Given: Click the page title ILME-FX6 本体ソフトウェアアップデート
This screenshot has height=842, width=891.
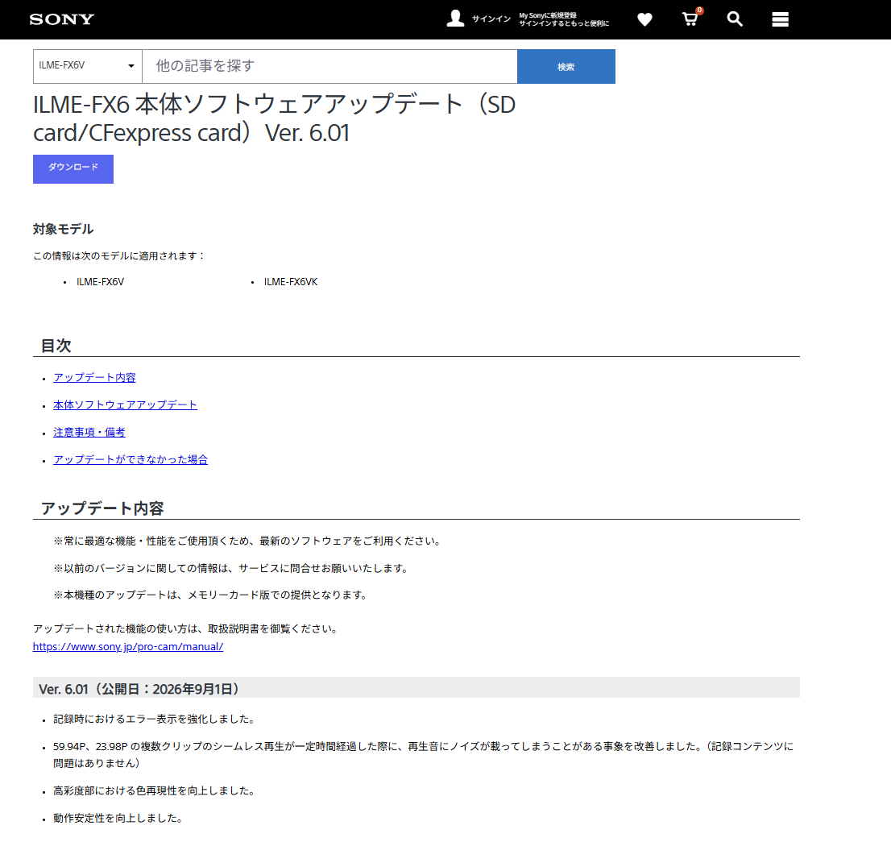Looking at the screenshot, I should (274, 118).
